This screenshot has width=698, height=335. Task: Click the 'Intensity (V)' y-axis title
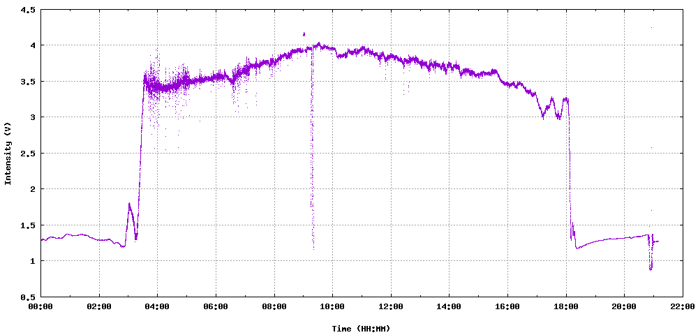(8, 153)
